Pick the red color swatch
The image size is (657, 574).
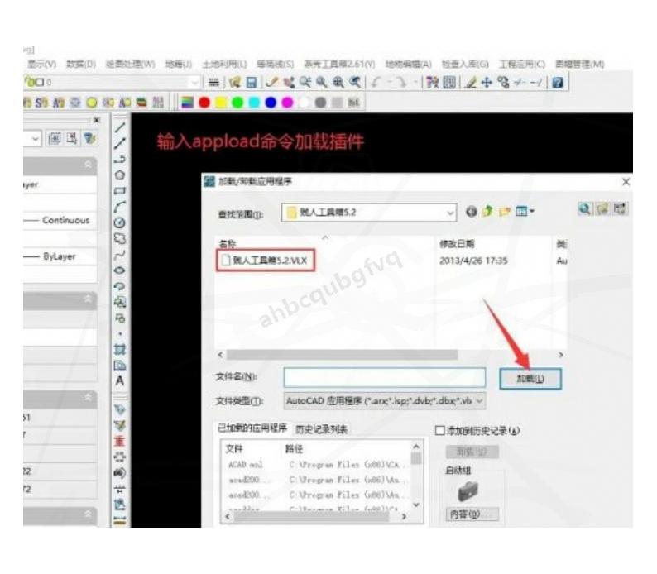click(x=204, y=103)
